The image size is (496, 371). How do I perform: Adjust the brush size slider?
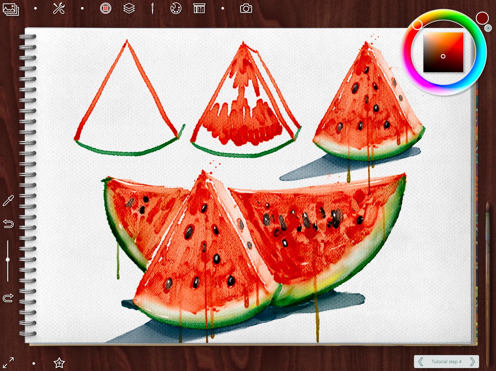pyautogui.click(x=8, y=260)
